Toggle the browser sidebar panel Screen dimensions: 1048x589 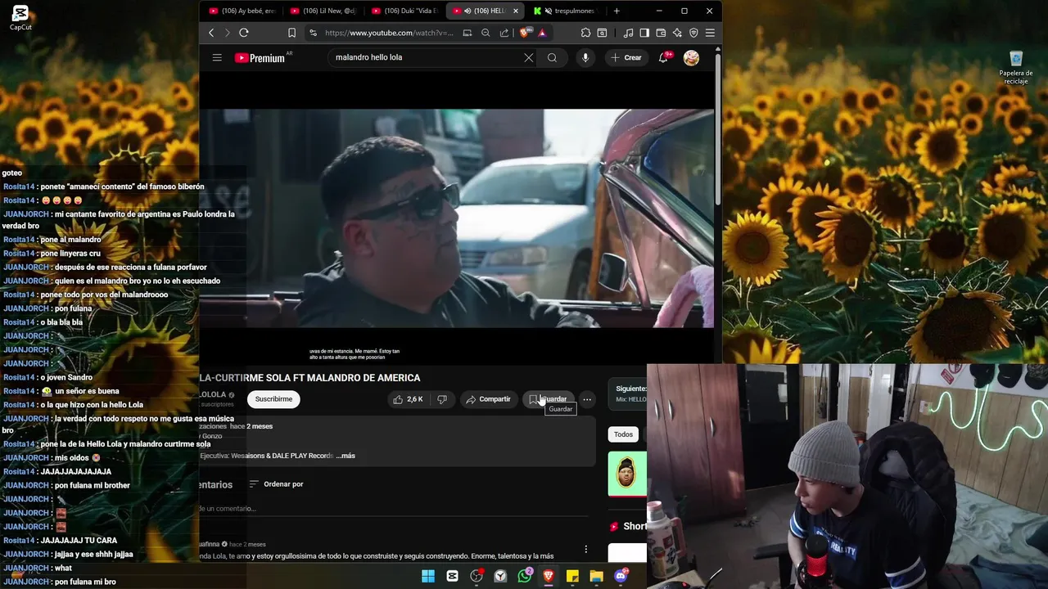[x=644, y=33]
